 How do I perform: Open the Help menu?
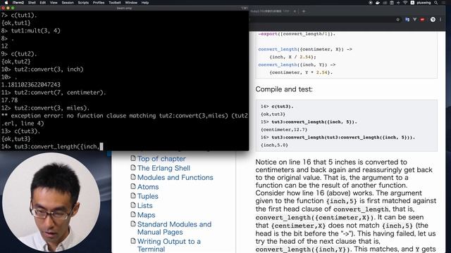coord(145,3)
